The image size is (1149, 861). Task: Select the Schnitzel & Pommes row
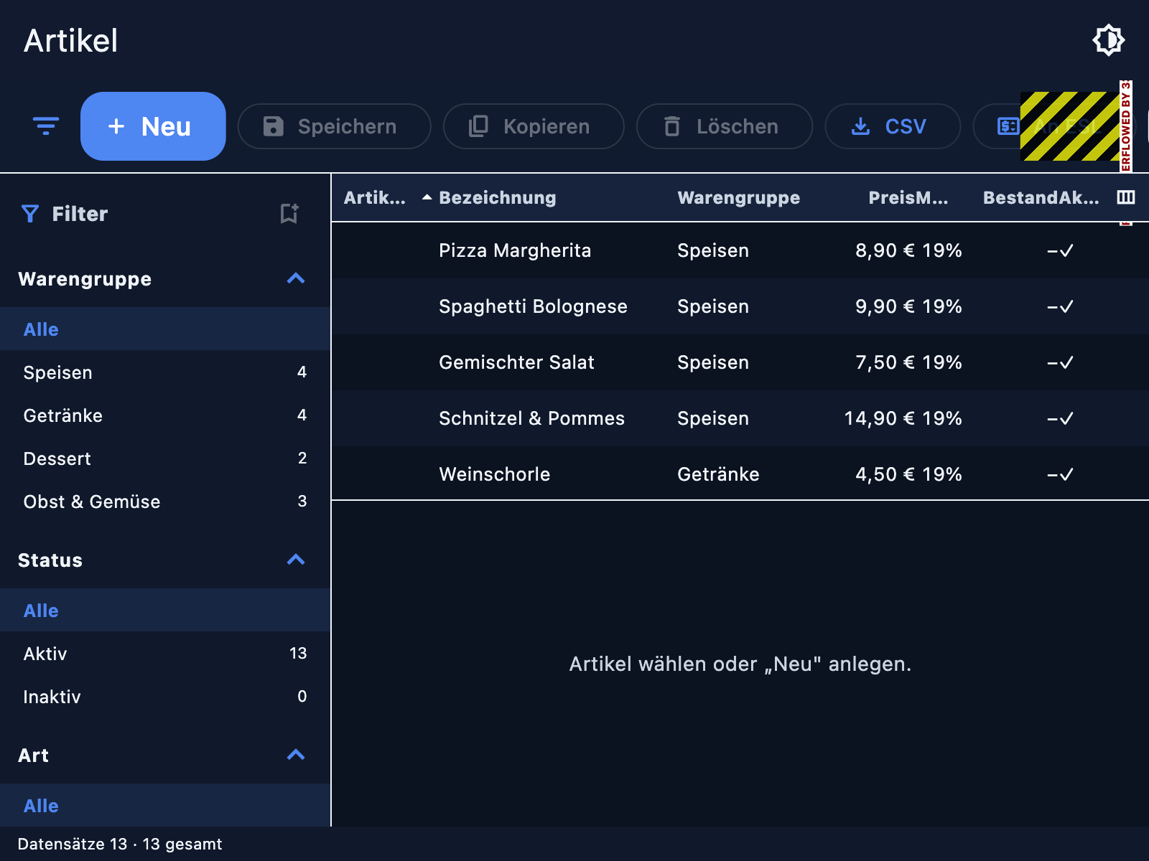point(740,418)
